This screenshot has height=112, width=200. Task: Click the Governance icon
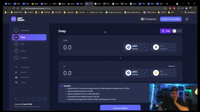(16, 67)
